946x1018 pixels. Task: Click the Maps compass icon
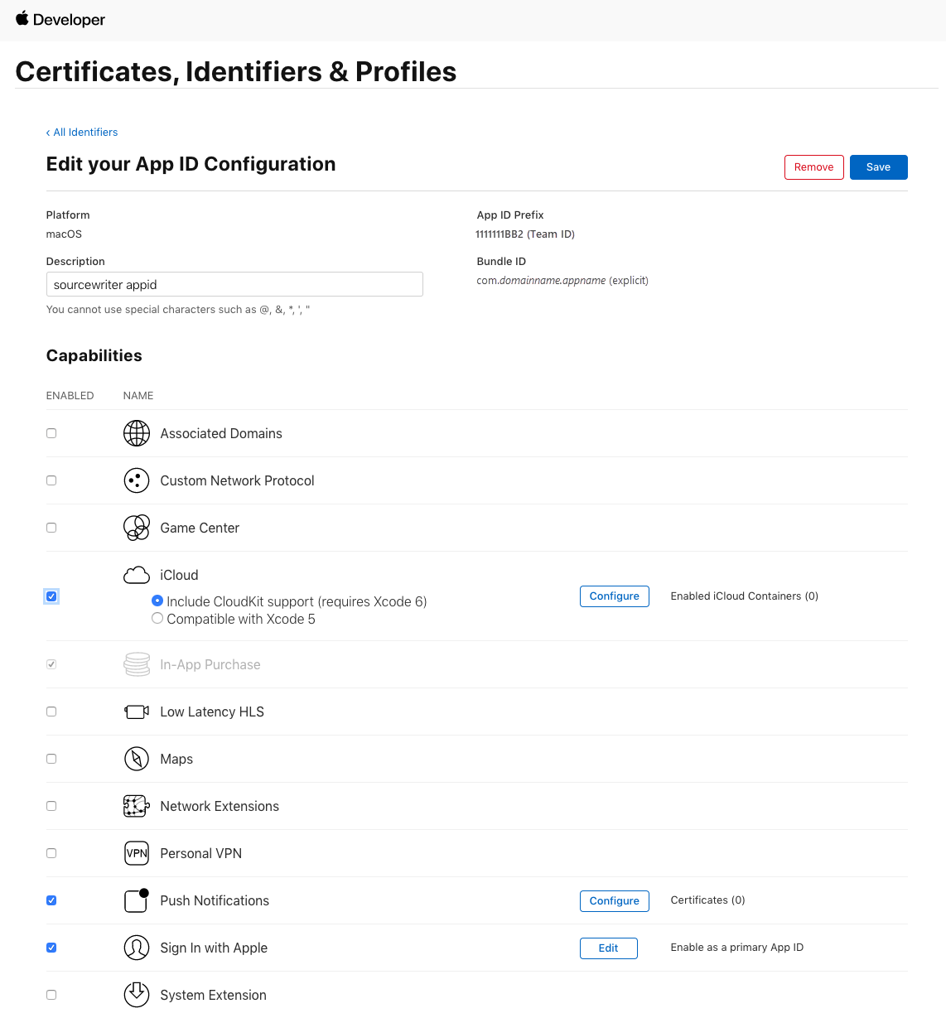137,759
